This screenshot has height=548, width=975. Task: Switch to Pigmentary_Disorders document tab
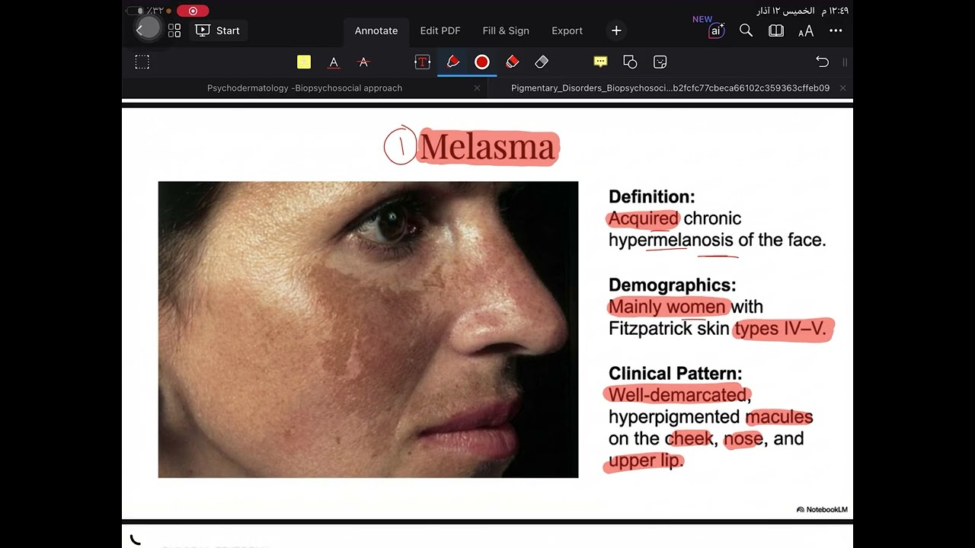point(670,88)
